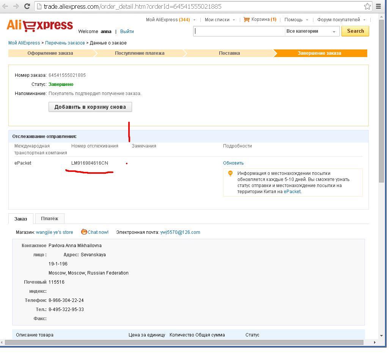Open the ePacket link in info box
The image size is (390, 354).
292,192
